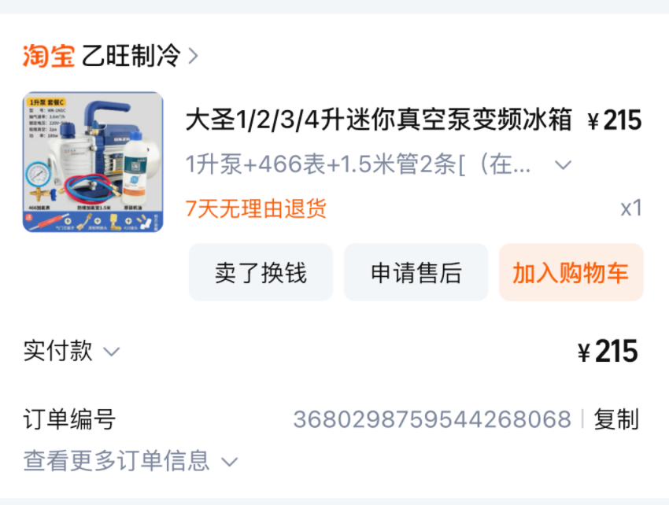Click the 1升泵+466表+1.5米管2条 variant text
669x505 pixels.
(358, 164)
